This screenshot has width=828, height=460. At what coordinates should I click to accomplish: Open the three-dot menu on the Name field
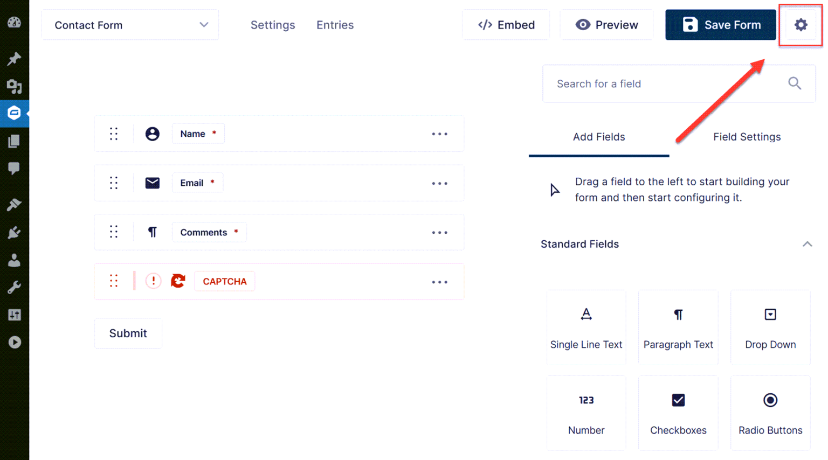[x=440, y=134]
